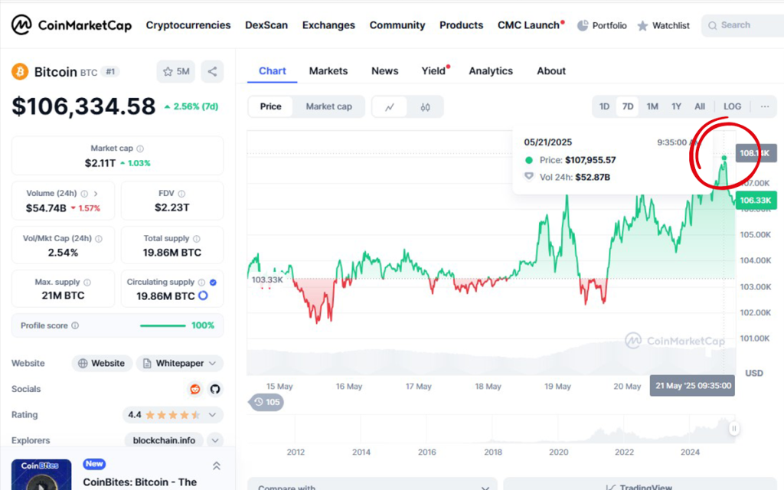This screenshot has height=490, width=784.
Task: Switch to the News tab
Action: [x=384, y=71]
